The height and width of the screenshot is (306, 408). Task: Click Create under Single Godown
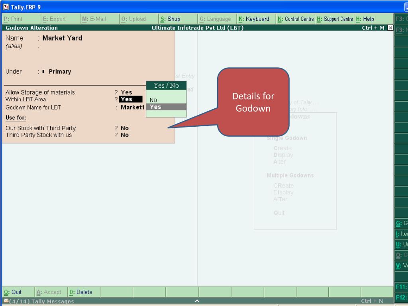pyautogui.click(x=282, y=148)
